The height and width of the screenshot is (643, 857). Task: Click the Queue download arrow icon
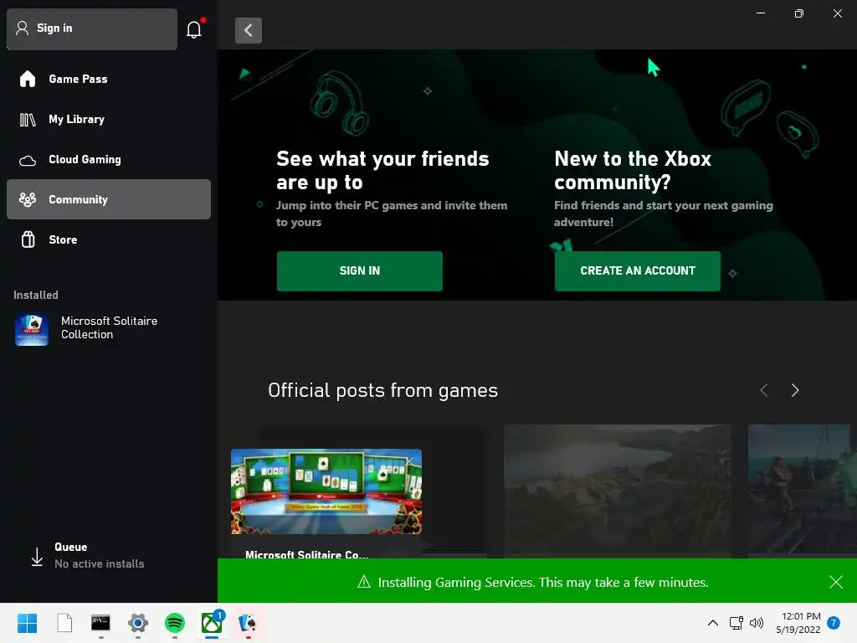(x=37, y=557)
